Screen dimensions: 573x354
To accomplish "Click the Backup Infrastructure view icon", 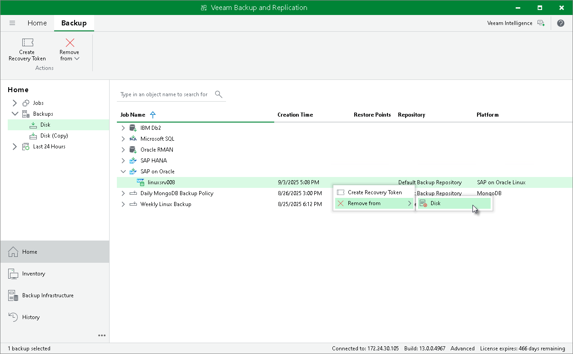I will tap(13, 295).
